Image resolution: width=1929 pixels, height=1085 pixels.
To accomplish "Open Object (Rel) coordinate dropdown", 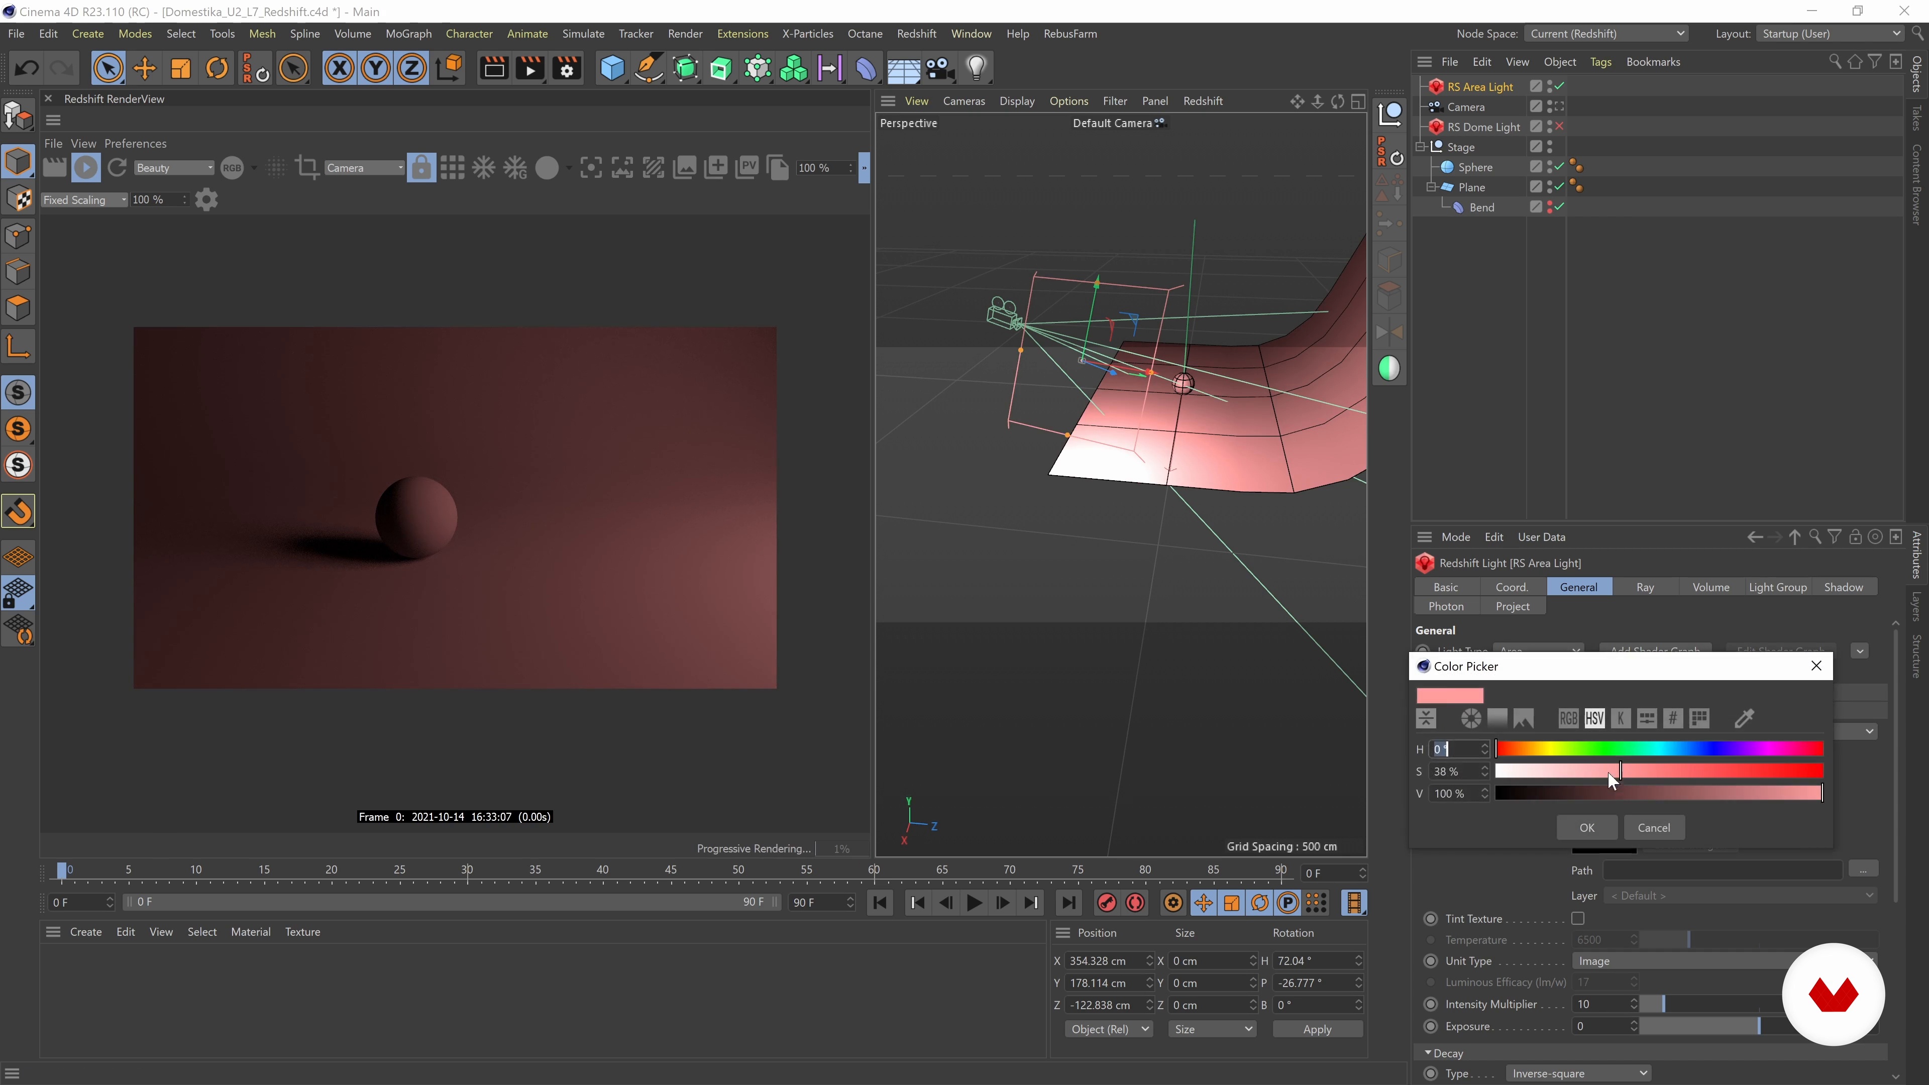I will tap(1109, 1029).
